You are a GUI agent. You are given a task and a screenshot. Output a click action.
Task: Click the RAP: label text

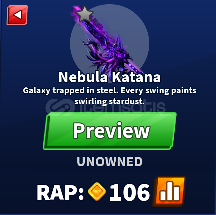click(x=60, y=192)
